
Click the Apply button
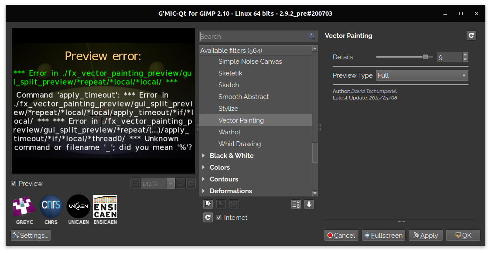[x=426, y=236]
